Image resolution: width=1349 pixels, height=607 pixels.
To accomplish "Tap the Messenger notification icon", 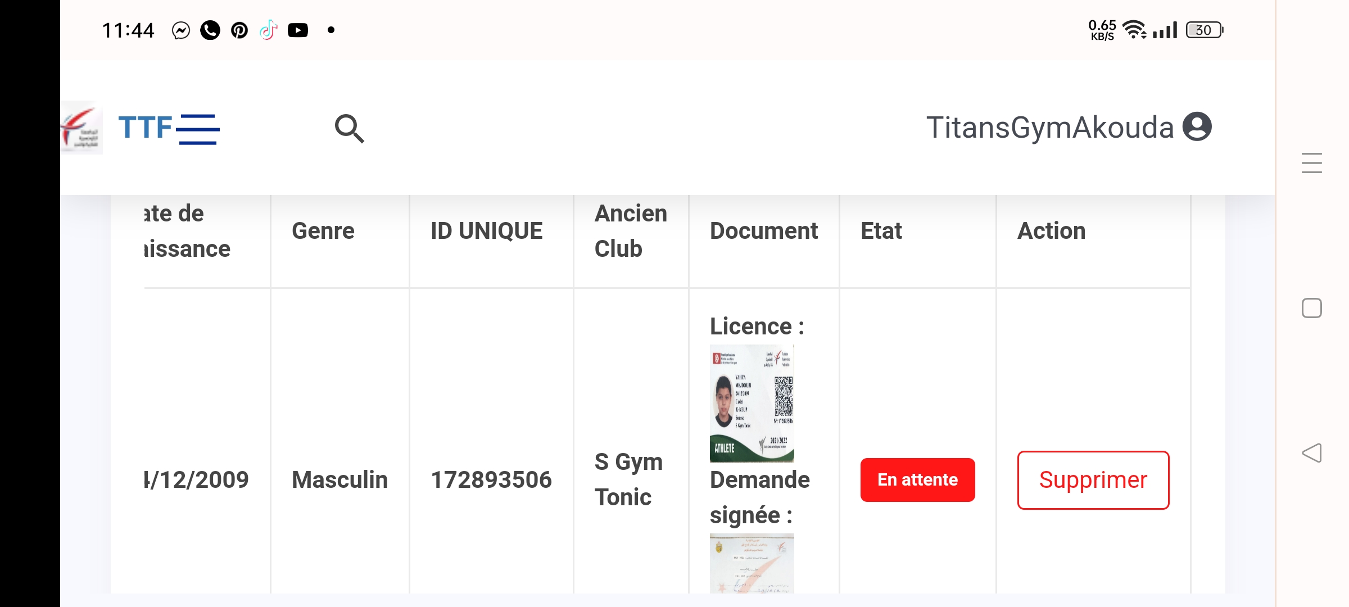I will (x=181, y=30).
